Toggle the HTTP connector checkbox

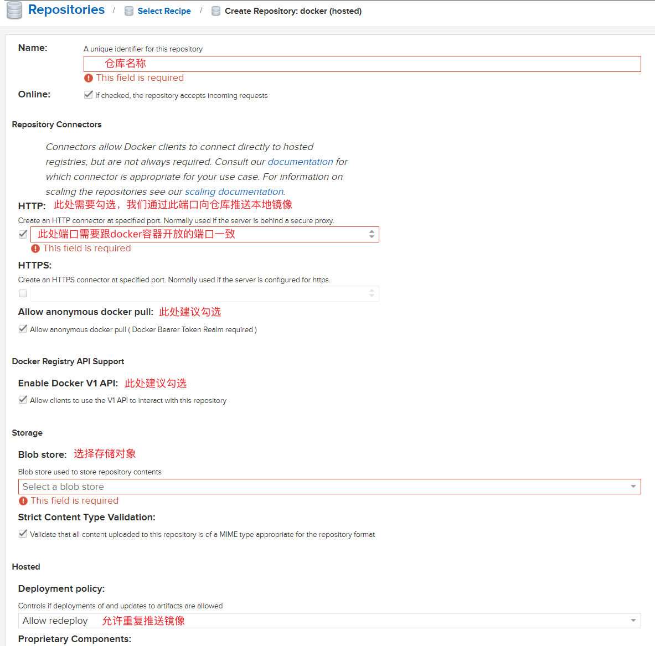(x=23, y=234)
